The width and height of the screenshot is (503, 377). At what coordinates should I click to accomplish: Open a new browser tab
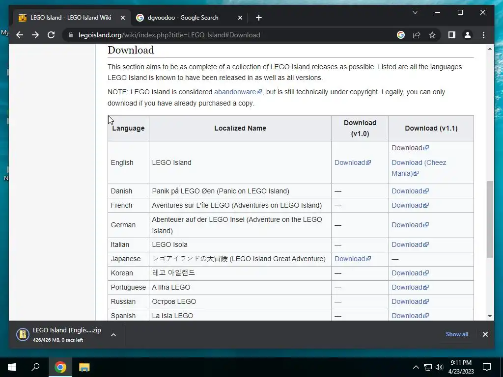click(258, 18)
